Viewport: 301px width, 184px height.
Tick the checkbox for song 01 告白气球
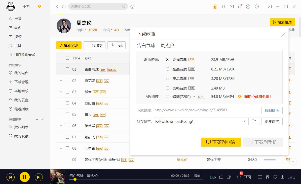point(67,69)
